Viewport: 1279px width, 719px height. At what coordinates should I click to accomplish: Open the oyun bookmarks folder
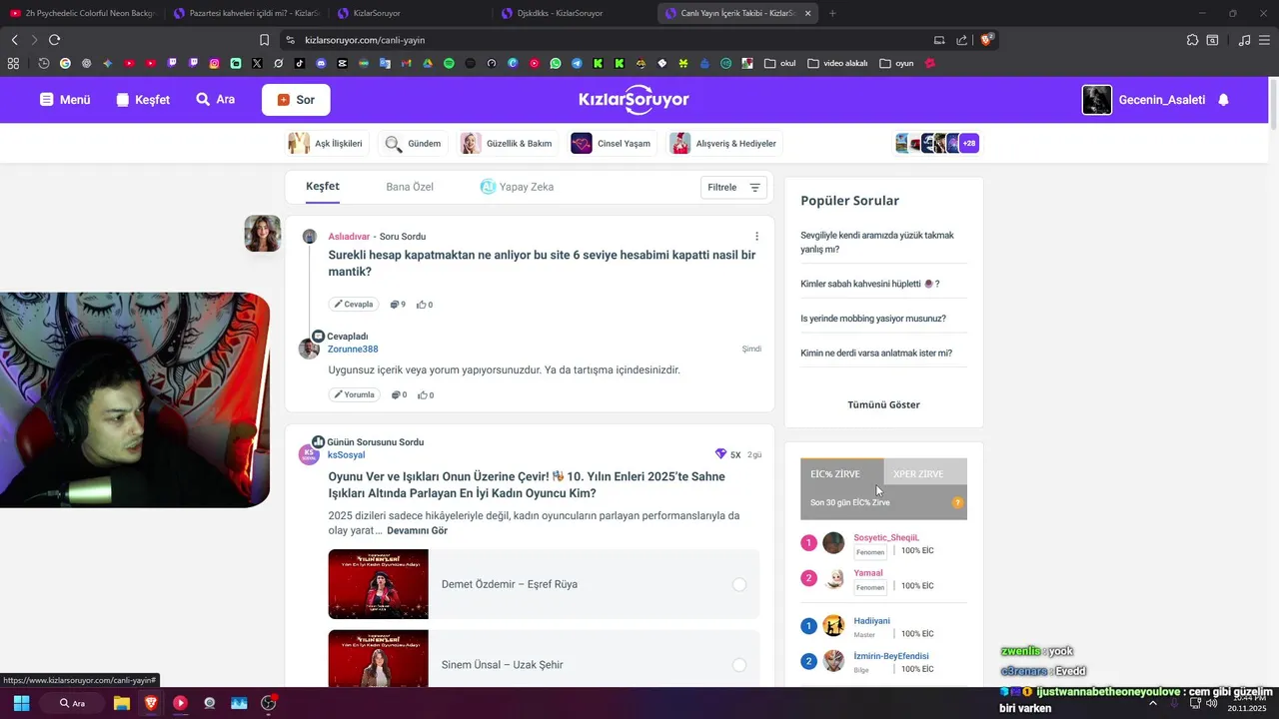pyautogui.click(x=897, y=63)
